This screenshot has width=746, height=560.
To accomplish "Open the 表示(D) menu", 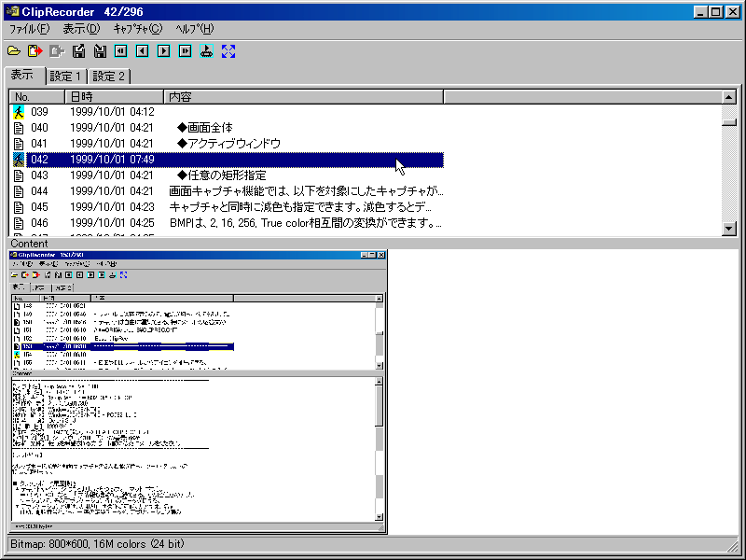I will [81, 29].
